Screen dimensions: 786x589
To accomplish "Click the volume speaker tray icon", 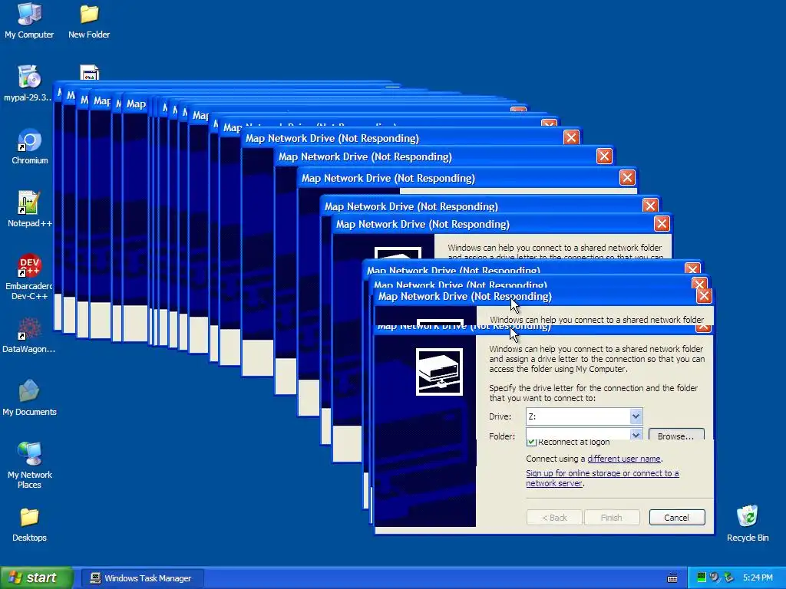I will (x=715, y=577).
